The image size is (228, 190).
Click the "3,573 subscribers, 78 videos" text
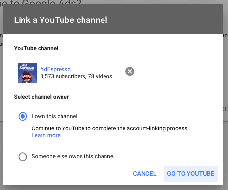coord(76,76)
